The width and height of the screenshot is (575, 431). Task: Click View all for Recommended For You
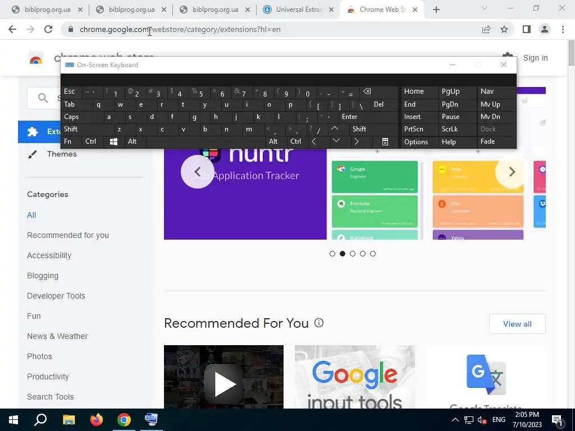click(x=517, y=324)
